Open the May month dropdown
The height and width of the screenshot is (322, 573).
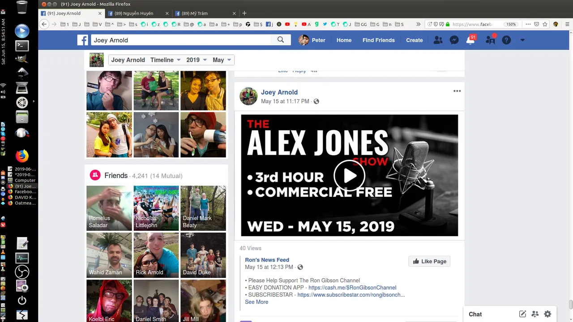coord(222,60)
